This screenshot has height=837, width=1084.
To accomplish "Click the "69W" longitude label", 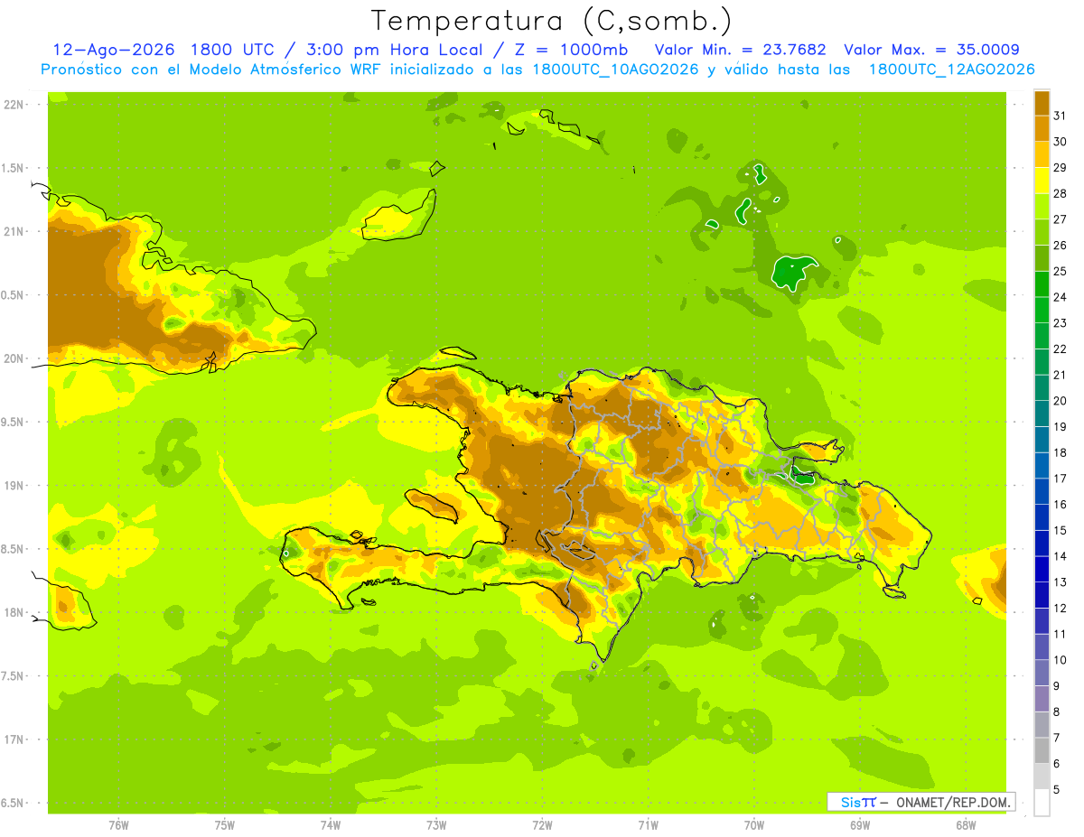I will click(859, 825).
